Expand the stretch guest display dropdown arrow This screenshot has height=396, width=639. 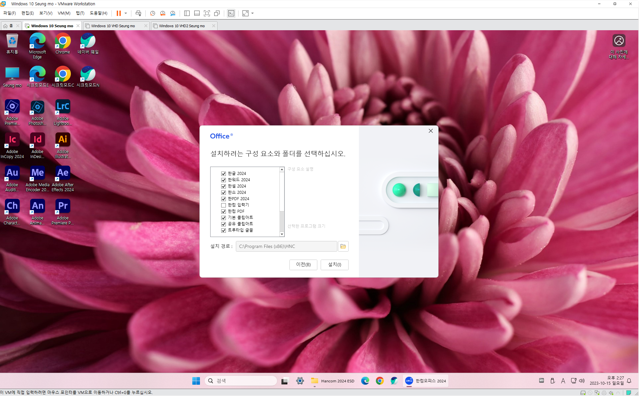click(252, 13)
